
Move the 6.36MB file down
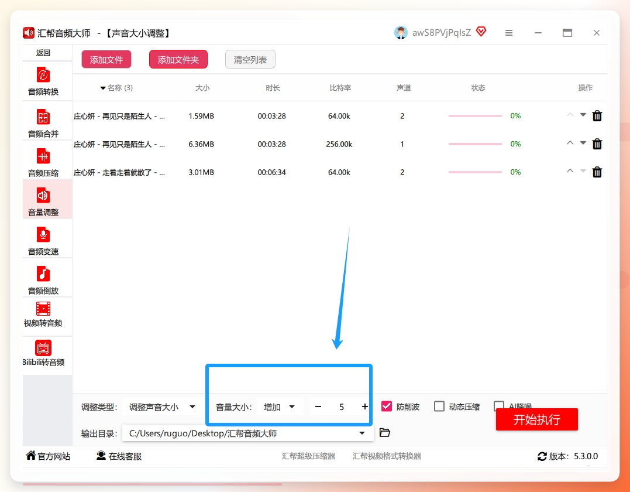click(x=583, y=143)
